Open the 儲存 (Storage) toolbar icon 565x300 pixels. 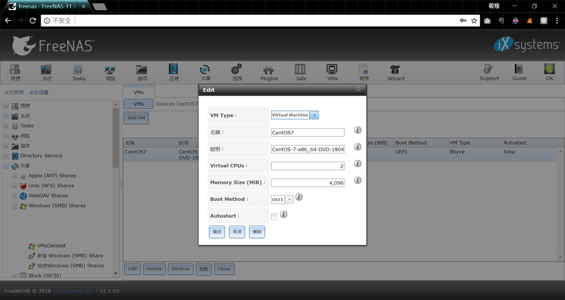[142, 72]
